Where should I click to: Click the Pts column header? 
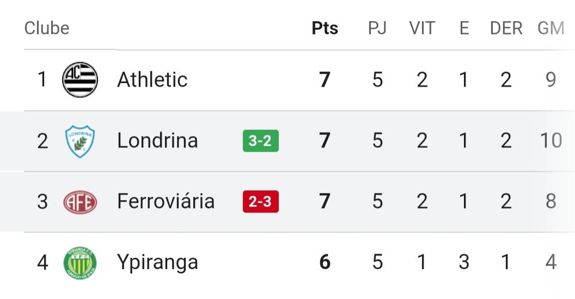[325, 28]
